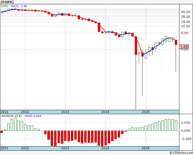Click the 12Stocks.com copyright link
This screenshot has height=155, width=193.
181,153
